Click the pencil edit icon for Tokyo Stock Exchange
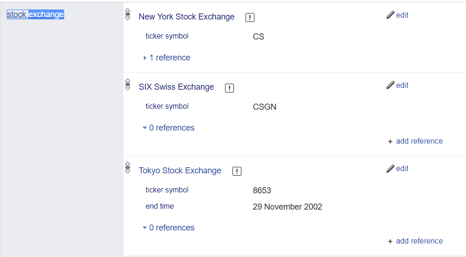The height and width of the screenshot is (257, 466). pos(391,168)
